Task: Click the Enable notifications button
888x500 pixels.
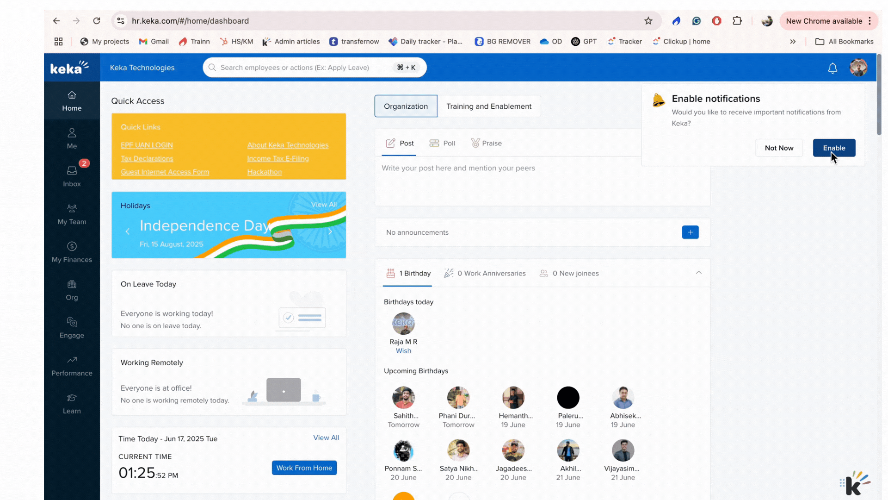Action: [834, 148]
